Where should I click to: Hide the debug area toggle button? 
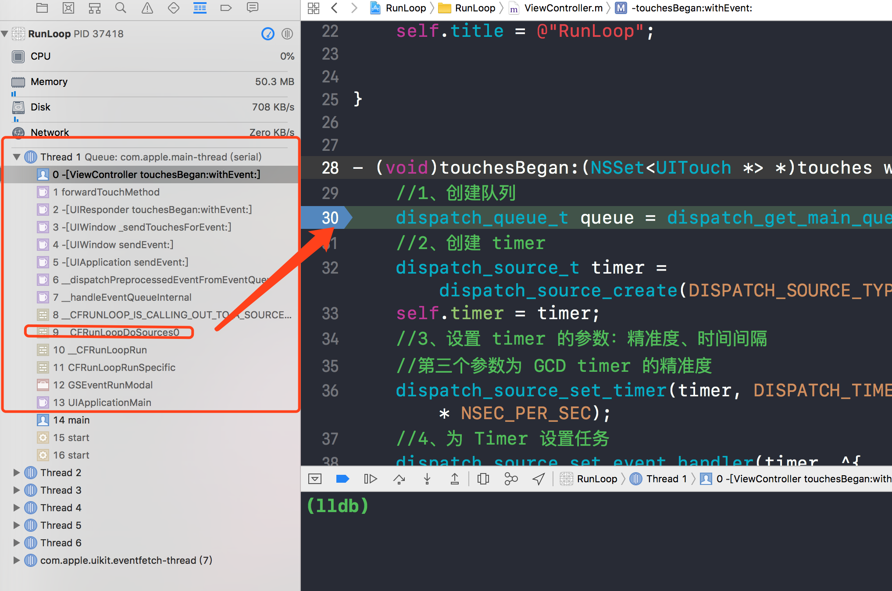coord(315,479)
